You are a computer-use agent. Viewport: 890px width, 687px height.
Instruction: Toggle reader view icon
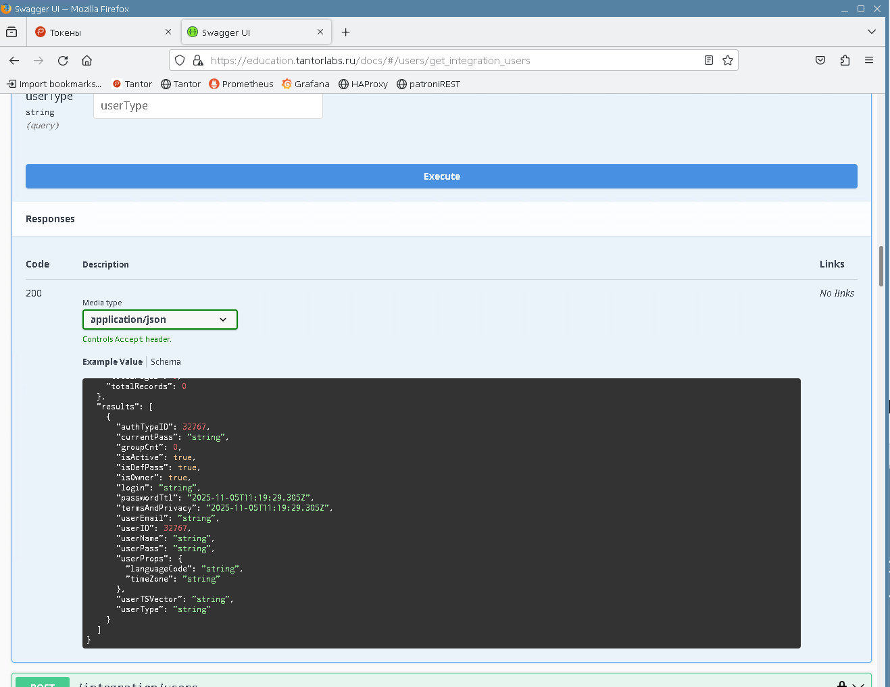tap(708, 61)
